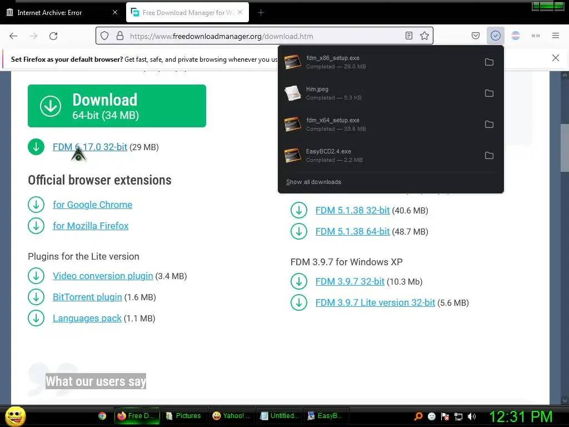This screenshot has width=569, height=427.
Task: Close the Internet Archive: Error tab
Action: point(115,12)
